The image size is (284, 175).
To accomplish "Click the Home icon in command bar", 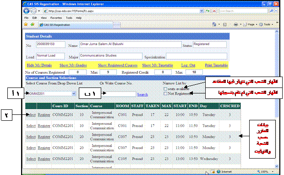I will pos(214,24).
